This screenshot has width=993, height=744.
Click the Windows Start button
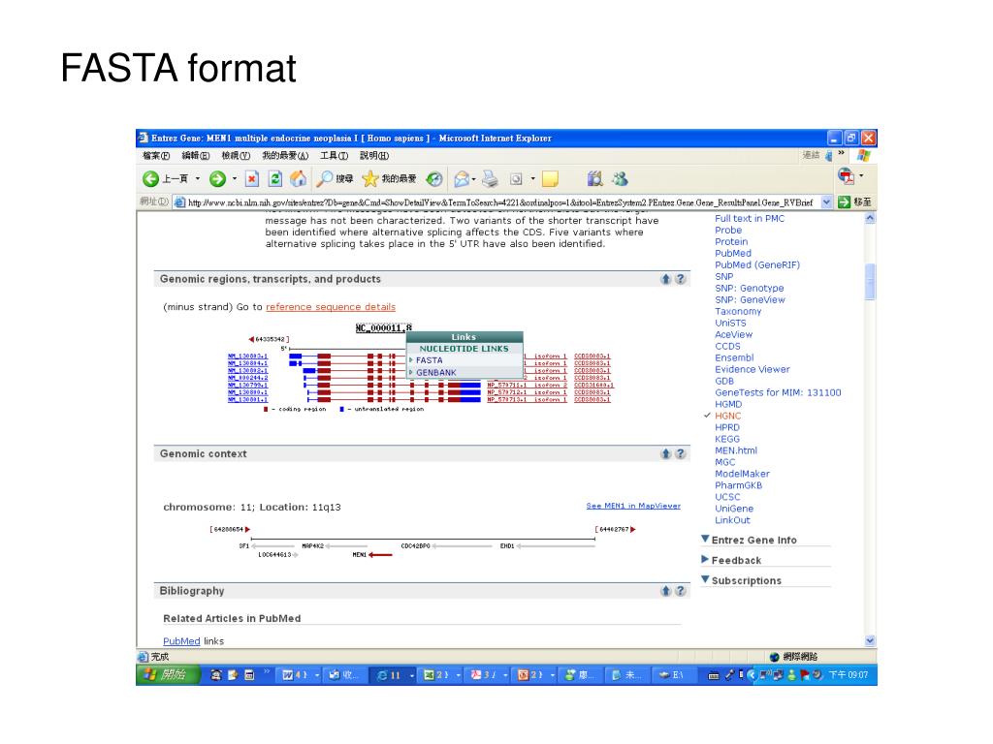[x=168, y=675]
